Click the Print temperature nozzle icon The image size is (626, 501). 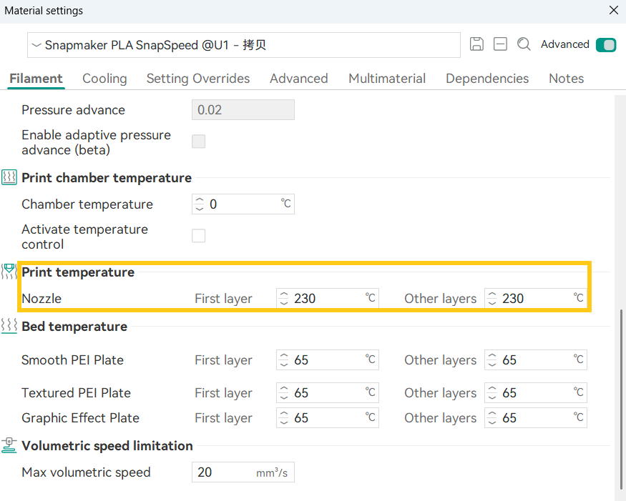9,272
